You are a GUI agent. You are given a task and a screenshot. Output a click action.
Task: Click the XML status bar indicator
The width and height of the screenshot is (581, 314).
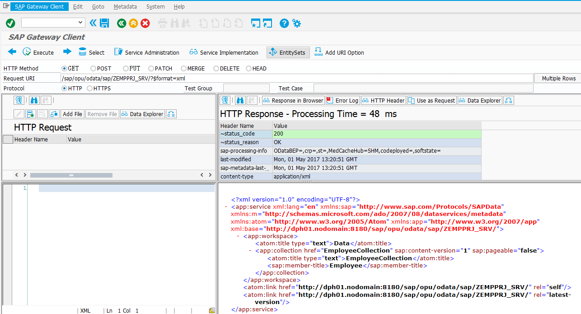pos(85,311)
